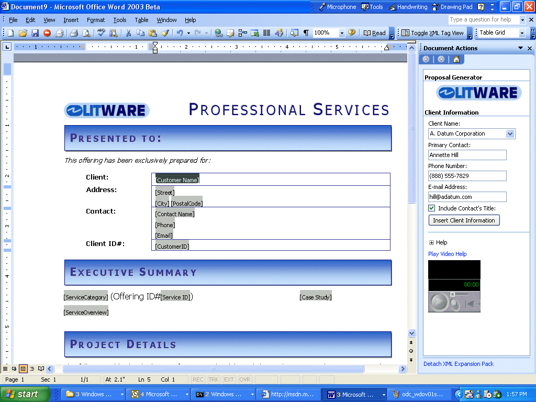Click the horizontal scrollbar thumb
Viewport: 536px width, 402px height.
[213, 369]
